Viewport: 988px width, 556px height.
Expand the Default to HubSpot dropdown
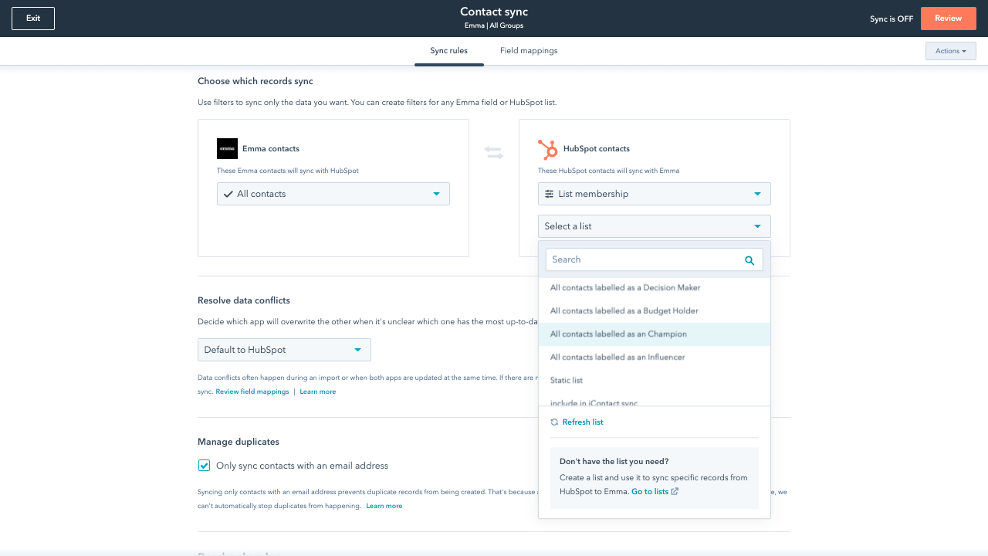tap(284, 350)
